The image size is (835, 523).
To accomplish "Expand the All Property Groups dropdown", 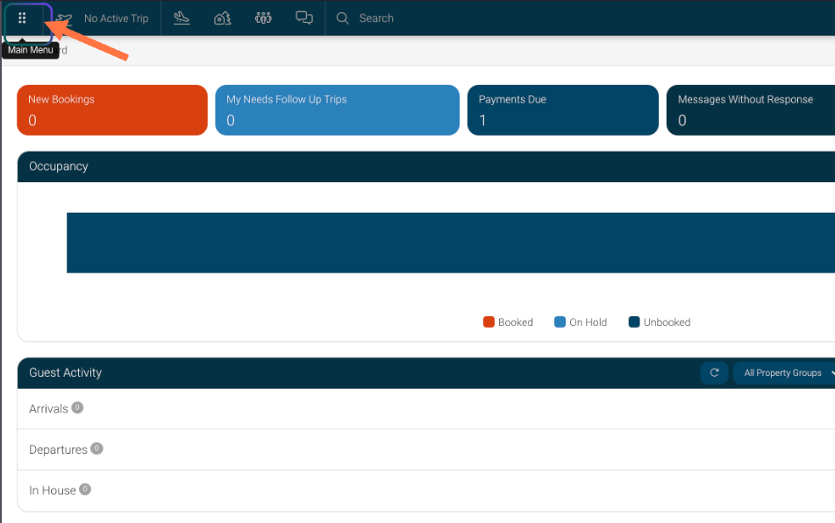I will 784,373.
